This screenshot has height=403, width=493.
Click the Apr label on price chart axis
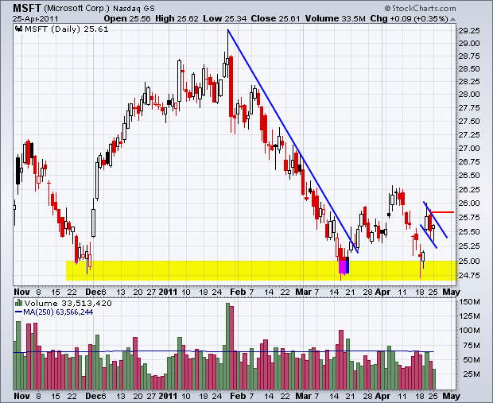[x=382, y=292]
